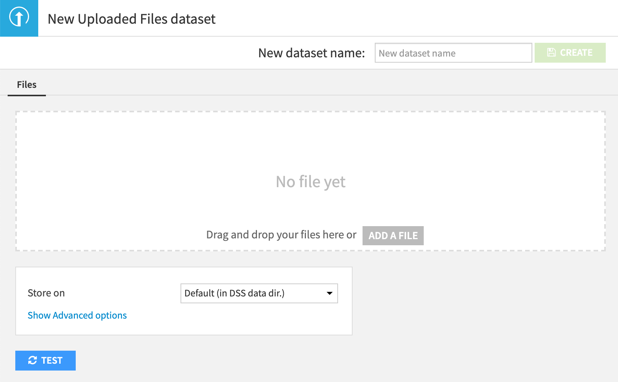Click the New Uploaded Files dataset title
Screen dimensions: 618x382
[x=132, y=19]
